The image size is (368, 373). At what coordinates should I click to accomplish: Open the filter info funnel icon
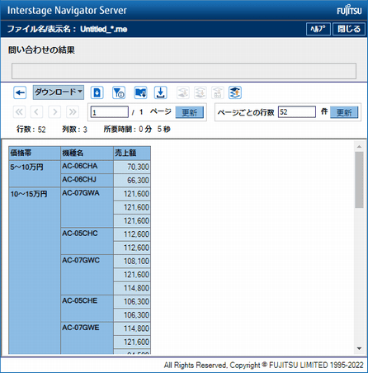[119, 92]
